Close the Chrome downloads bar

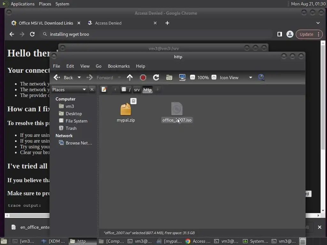click(x=319, y=227)
